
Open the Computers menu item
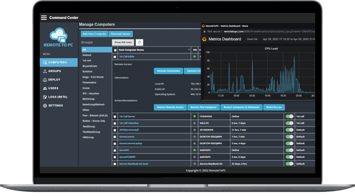(x=59, y=62)
